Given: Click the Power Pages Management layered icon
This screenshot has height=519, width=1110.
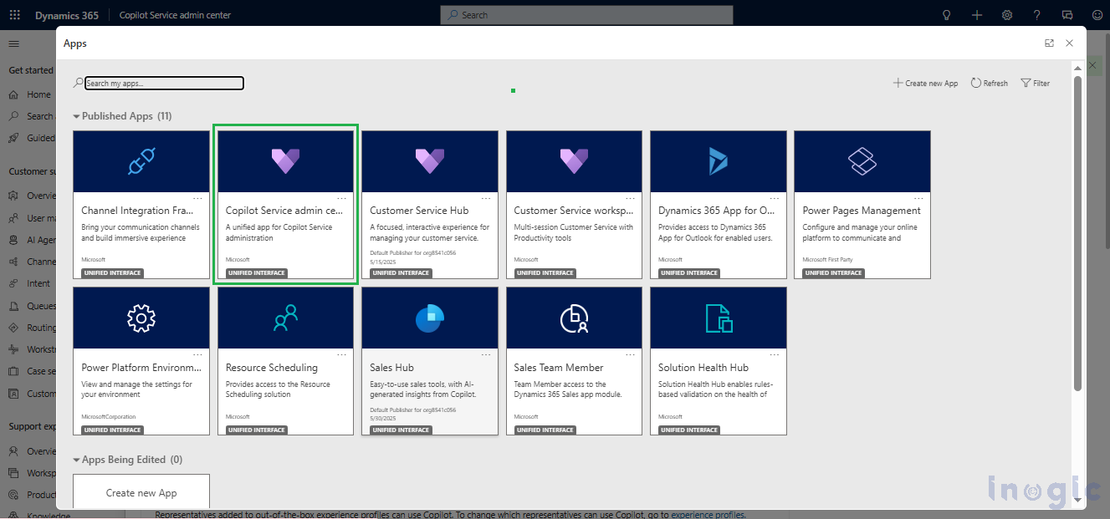Looking at the screenshot, I should click(862, 161).
